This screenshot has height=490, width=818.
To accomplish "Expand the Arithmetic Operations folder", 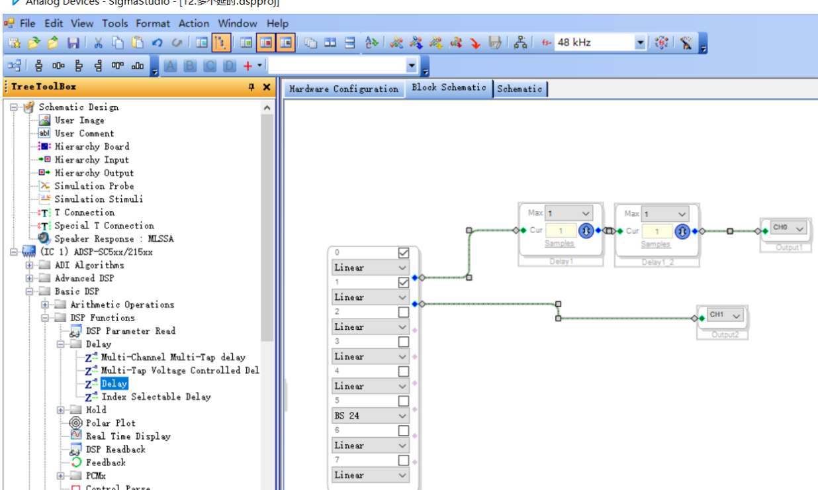I will (x=45, y=305).
